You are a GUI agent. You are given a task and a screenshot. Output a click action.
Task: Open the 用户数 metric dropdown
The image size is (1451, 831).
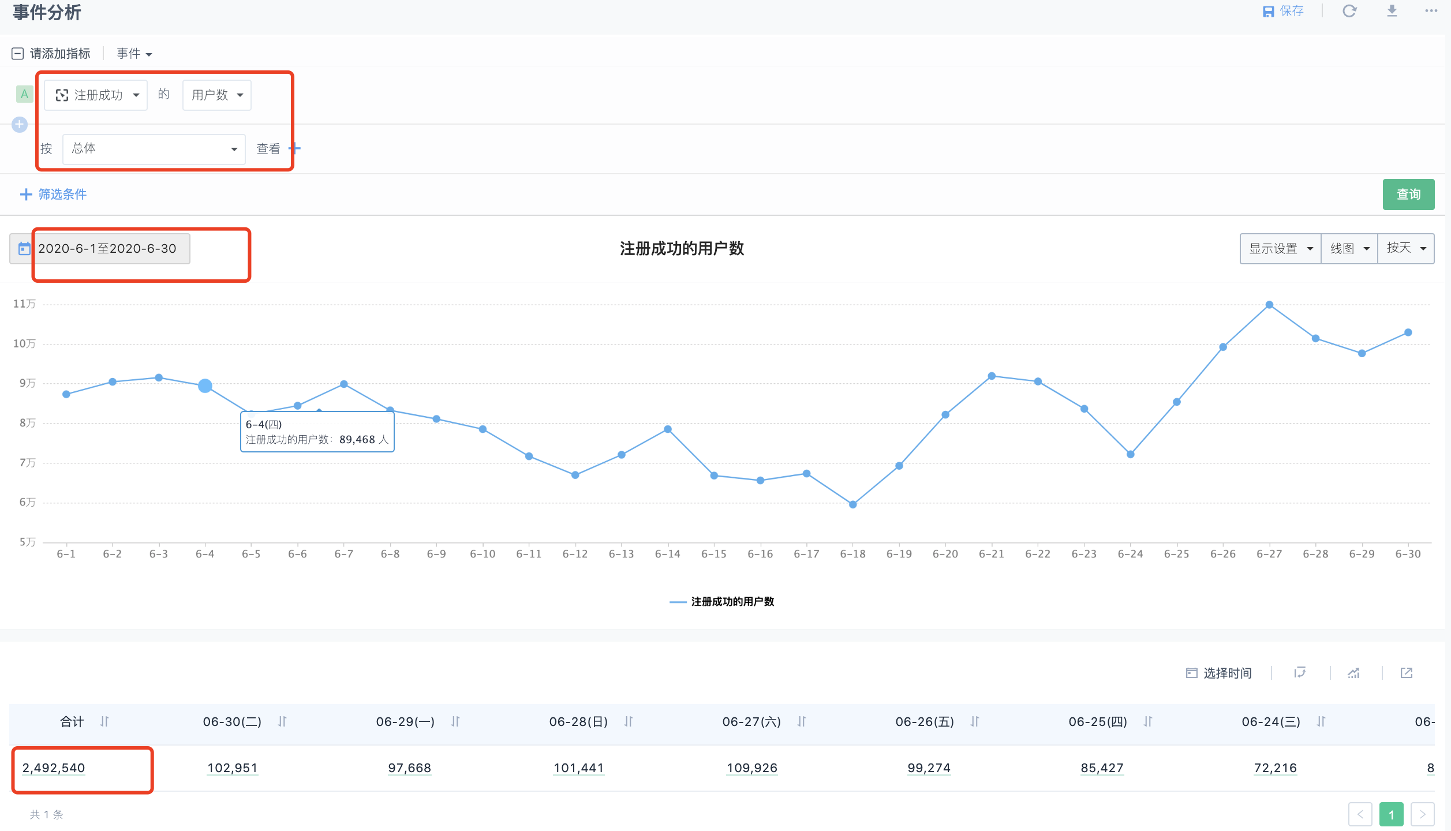pyautogui.click(x=217, y=95)
